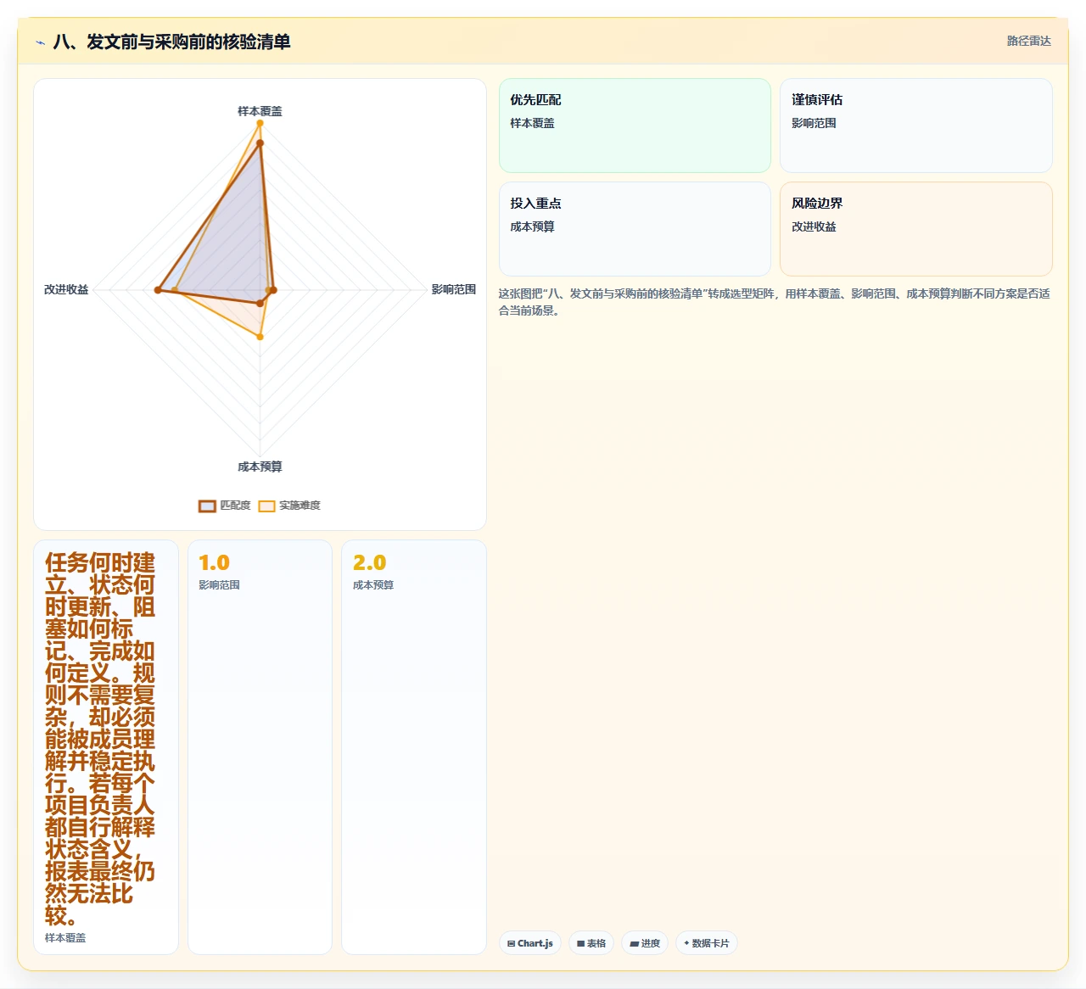Image resolution: width=1086 pixels, height=989 pixels.
Task: Click the 进度 tag
Action: [645, 943]
